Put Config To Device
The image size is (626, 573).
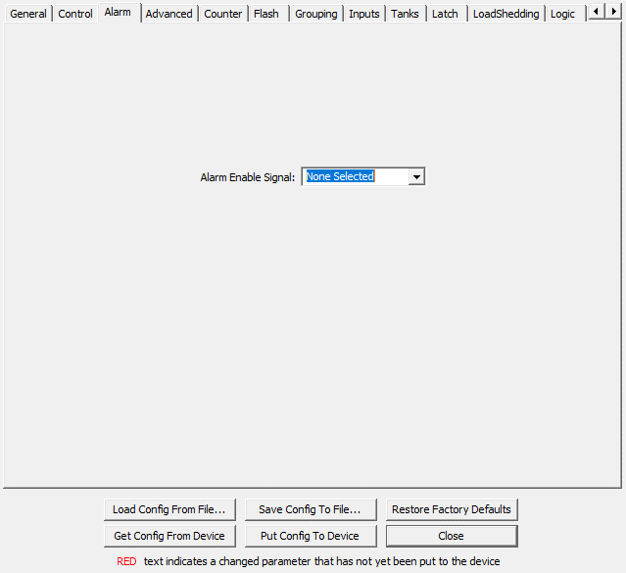pos(310,536)
